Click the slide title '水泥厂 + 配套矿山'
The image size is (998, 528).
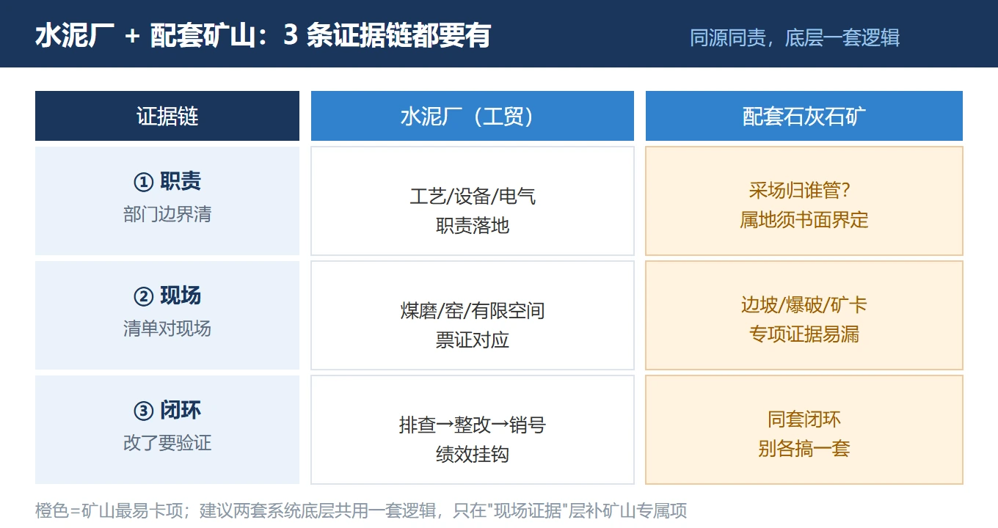tap(263, 35)
